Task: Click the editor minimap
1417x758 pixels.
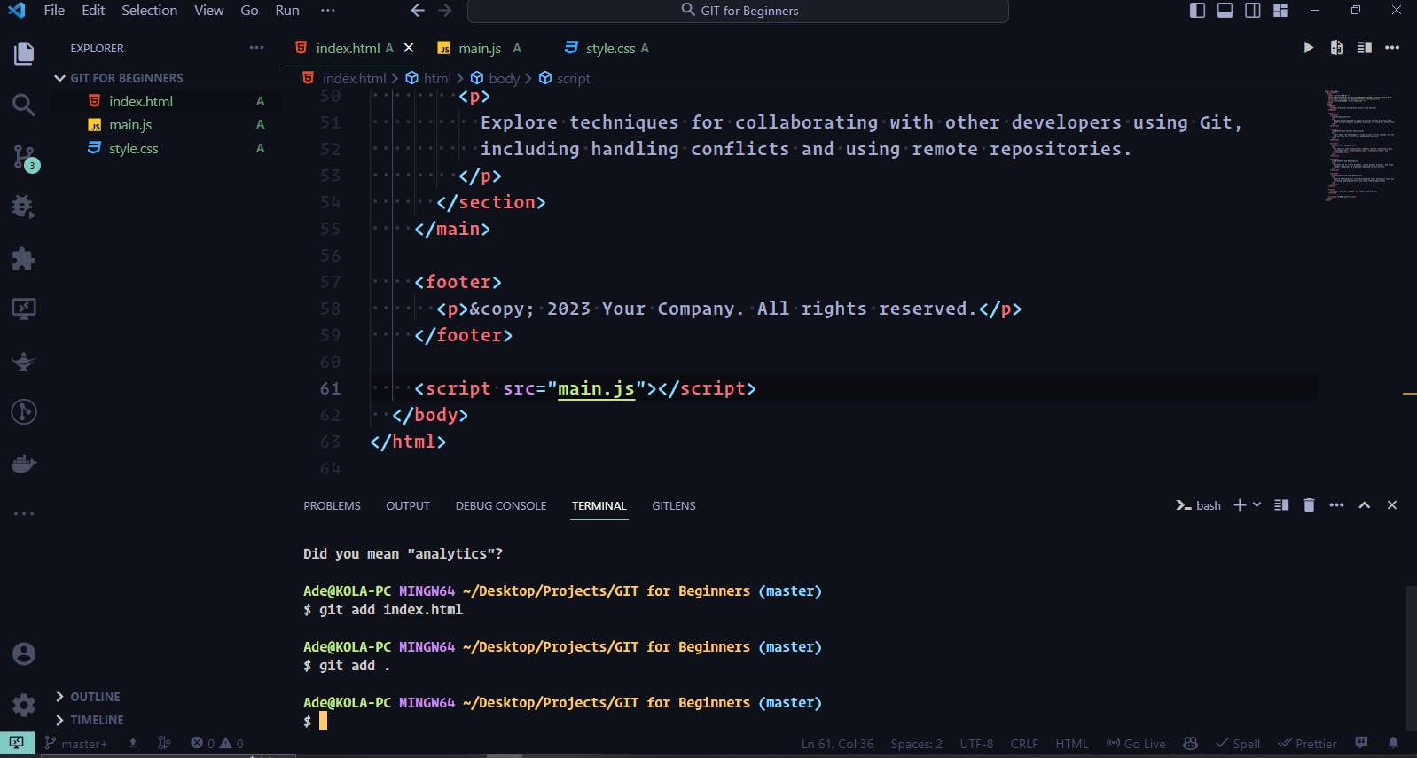Action: tap(1360, 145)
